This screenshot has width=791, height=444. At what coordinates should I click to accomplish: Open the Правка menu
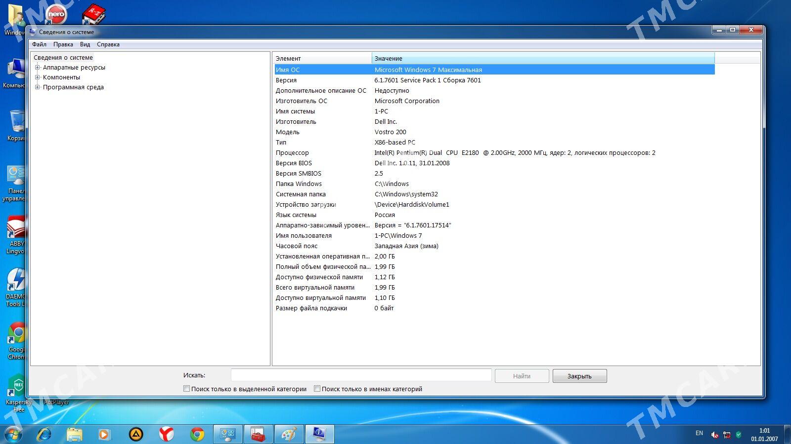(x=63, y=44)
